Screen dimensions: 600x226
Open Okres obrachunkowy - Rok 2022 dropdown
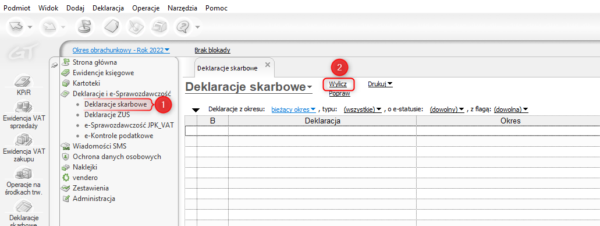click(121, 50)
